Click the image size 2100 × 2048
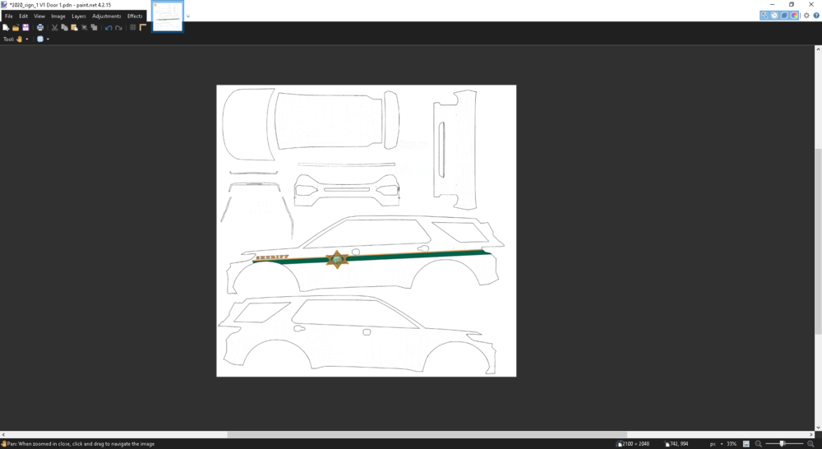 point(633,444)
